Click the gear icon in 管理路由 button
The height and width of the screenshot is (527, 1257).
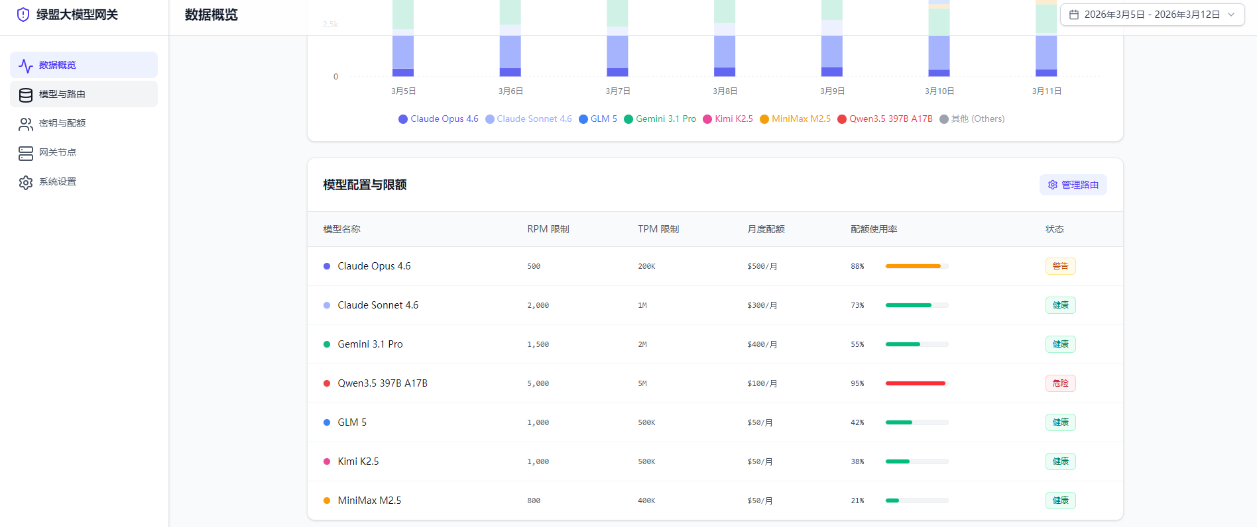pyautogui.click(x=1053, y=185)
